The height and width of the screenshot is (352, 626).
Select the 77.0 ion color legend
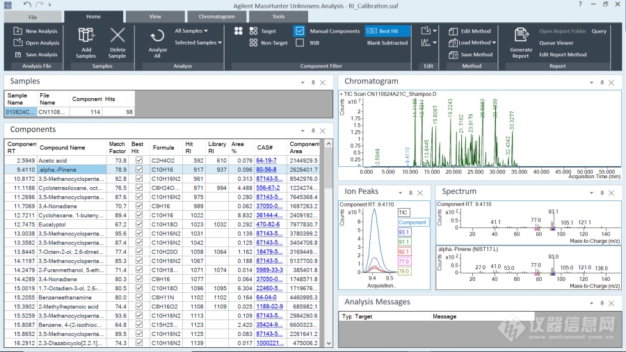[x=403, y=262]
